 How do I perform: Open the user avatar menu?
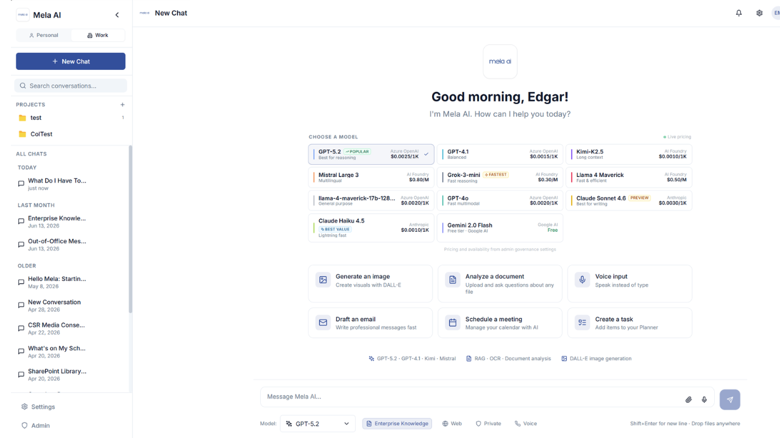pyautogui.click(x=776, y=13)
